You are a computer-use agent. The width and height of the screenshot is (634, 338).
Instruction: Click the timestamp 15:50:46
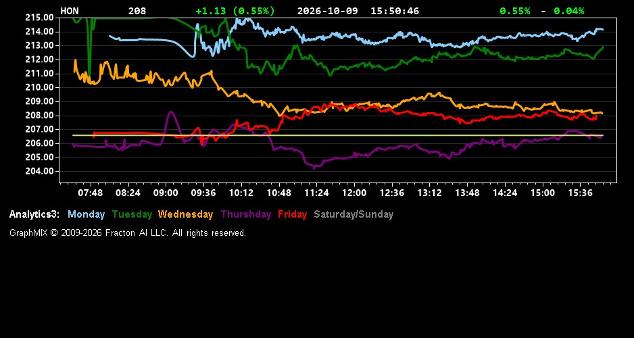(x=395, y=11)
